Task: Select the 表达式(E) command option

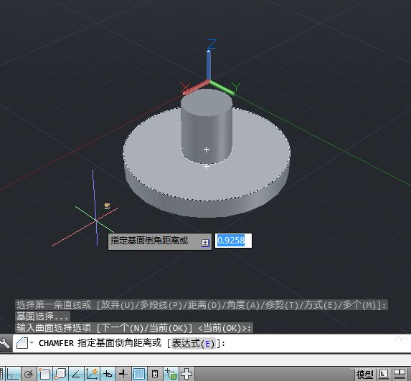Action: coord(194,343)
